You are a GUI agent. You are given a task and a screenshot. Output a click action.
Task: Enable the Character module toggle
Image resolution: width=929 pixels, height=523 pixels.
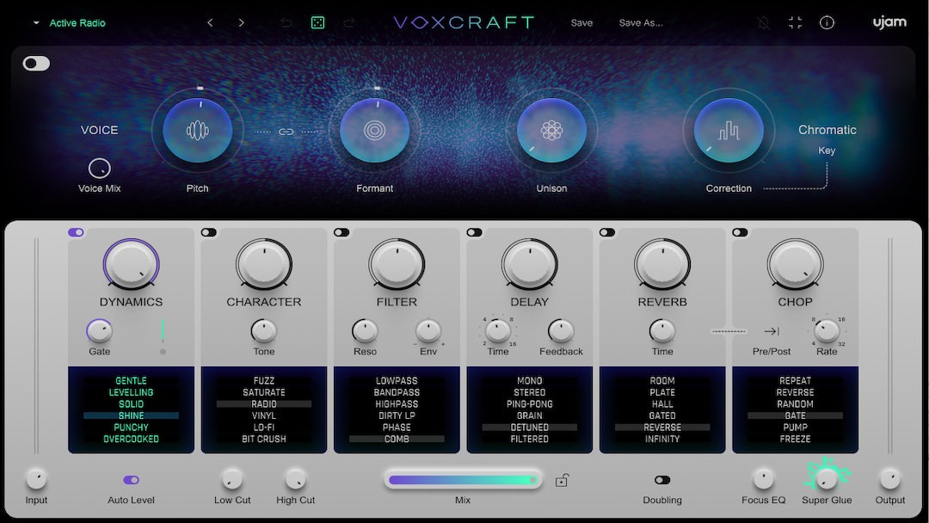tap(209, 232)
